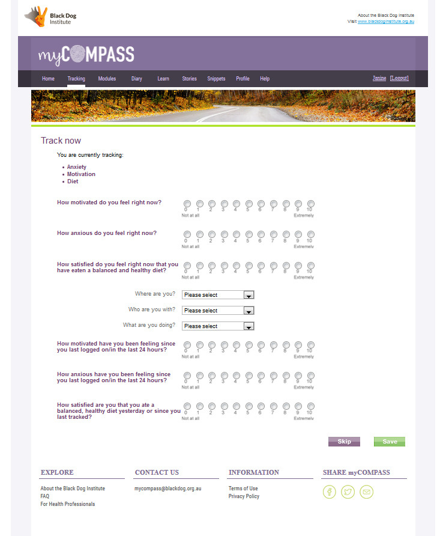Open the Modules tab
Screen dimensions: 446x536
click(107, 79)
